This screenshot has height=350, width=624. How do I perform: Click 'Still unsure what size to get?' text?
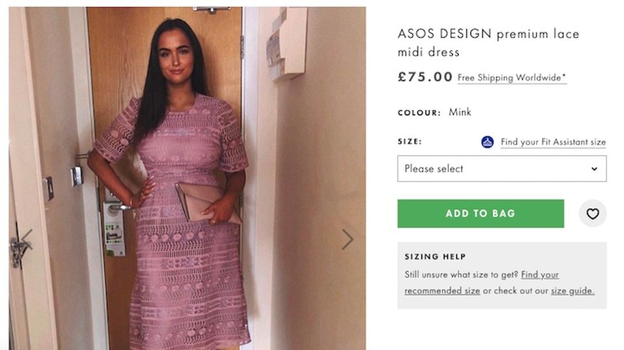462,275
